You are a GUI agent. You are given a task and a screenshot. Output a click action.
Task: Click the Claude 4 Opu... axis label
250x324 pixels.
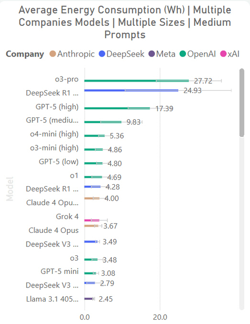click(x=52, y=203)
